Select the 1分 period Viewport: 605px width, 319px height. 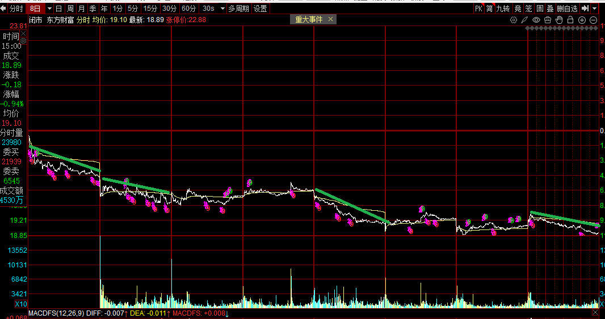coord(117,8)
